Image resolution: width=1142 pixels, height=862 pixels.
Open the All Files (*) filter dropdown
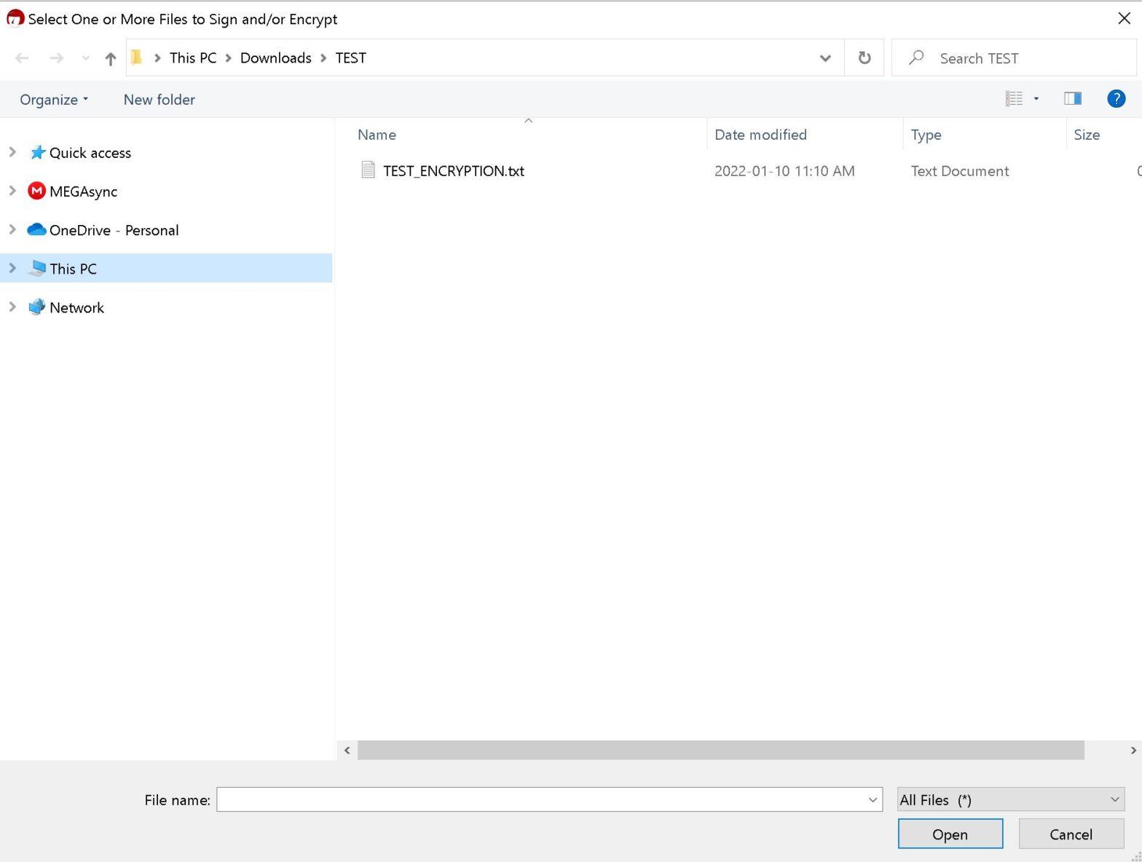pos(1011,799)
